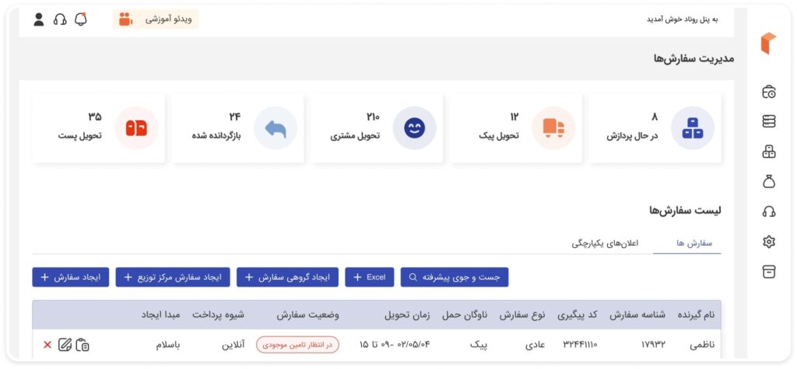
Task: Open the headset support icon in sidebar
Action: [x=769, y=211]
